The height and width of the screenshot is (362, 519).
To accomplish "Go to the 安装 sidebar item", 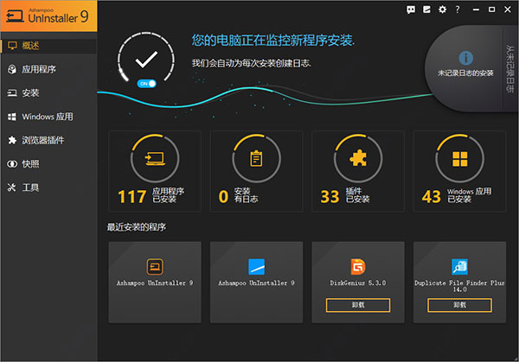I will point(49,93).
